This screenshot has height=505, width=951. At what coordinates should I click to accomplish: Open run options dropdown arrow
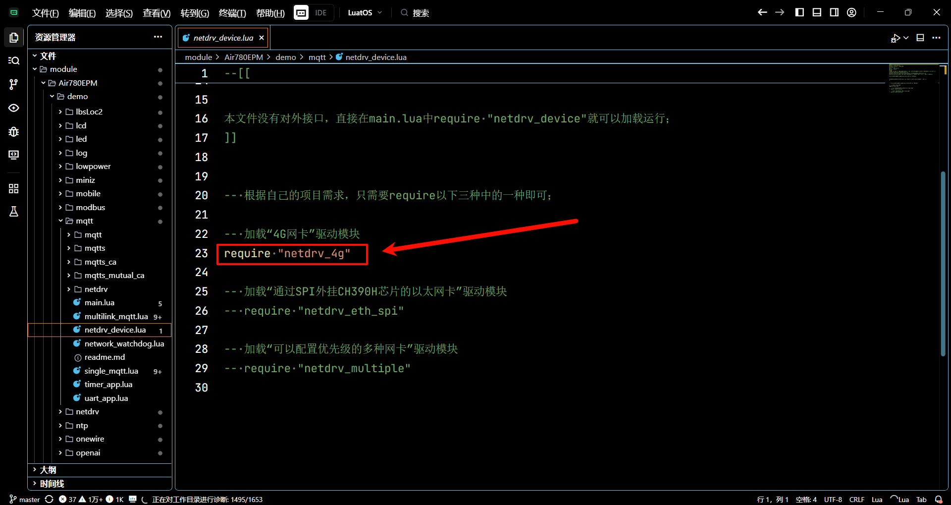pyautogui.click(x=906, y=38)
